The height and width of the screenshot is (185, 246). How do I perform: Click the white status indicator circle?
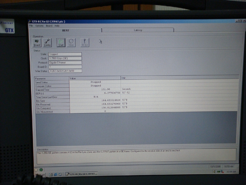point(36,170)
